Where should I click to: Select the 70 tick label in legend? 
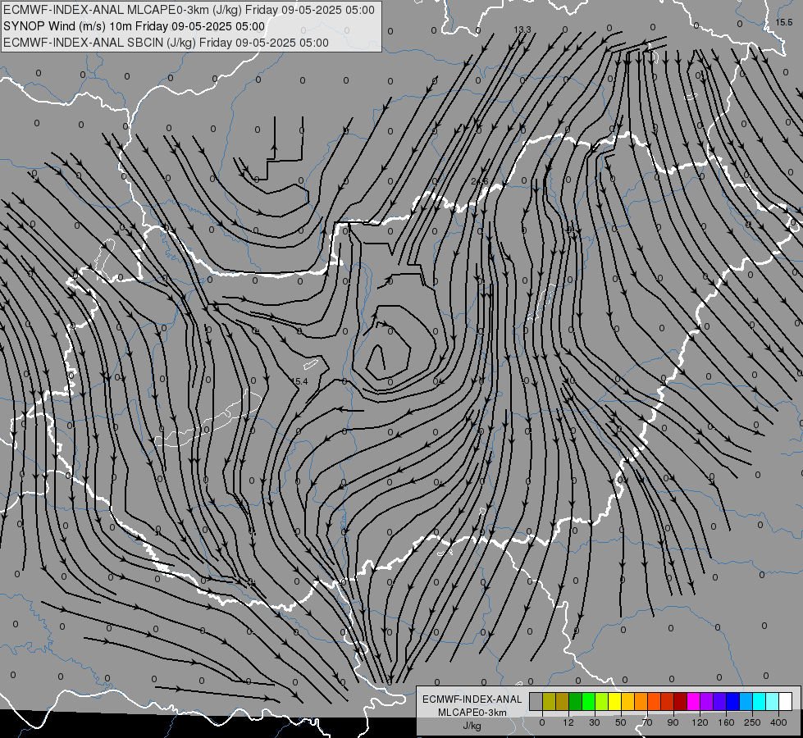tap(647, 722)
